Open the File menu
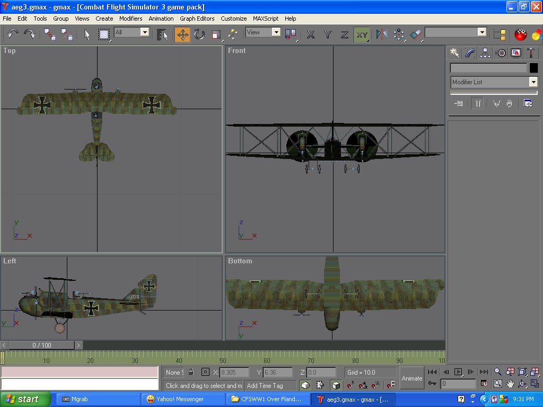 tap(7, 19)
